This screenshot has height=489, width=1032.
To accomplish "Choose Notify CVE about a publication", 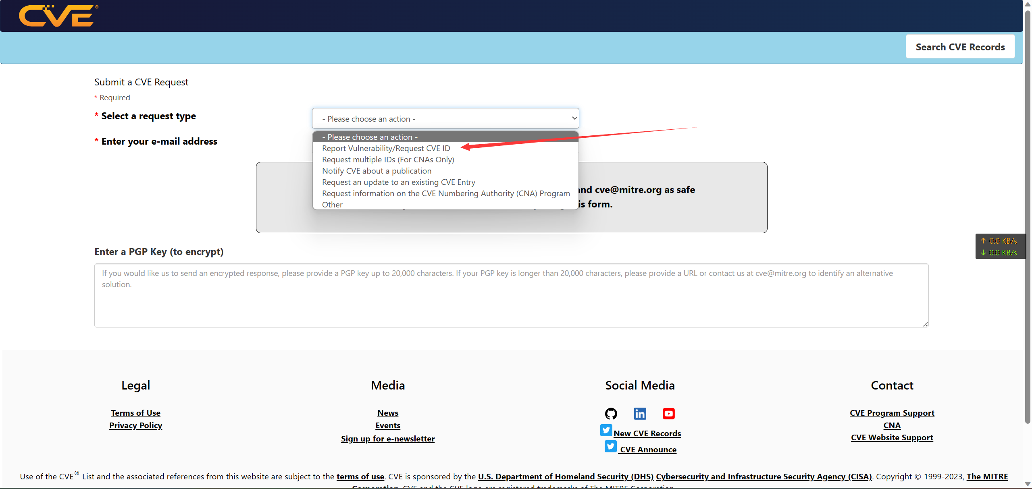I will coord(445,171).
